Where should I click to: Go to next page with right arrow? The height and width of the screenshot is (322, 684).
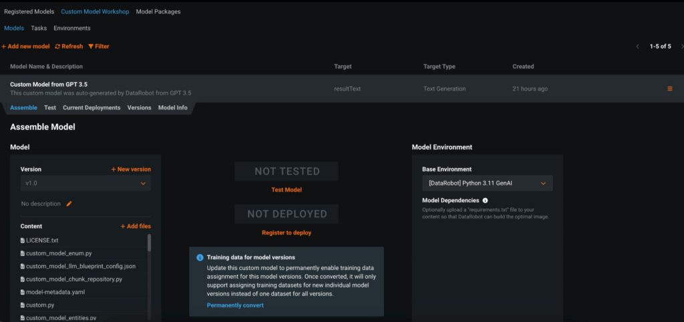[x=681, y=46]
